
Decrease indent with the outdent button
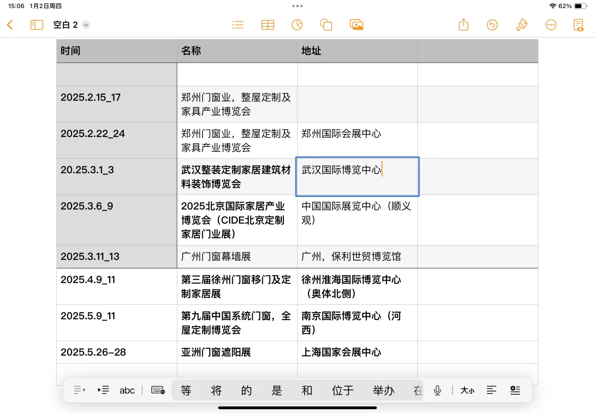(79, 390)
